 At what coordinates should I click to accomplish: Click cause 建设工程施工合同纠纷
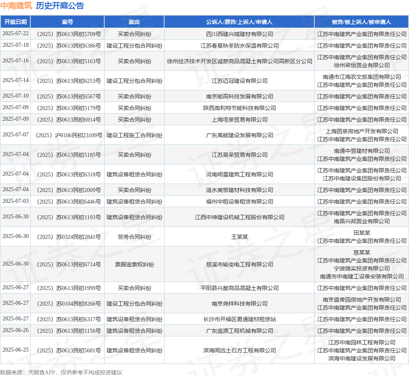click(134, 135)
